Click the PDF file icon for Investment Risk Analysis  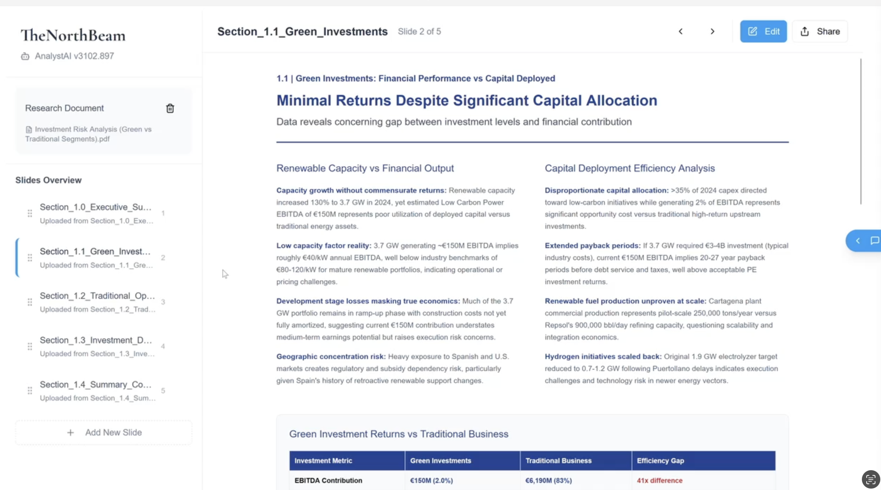click(x=29, y=130)
